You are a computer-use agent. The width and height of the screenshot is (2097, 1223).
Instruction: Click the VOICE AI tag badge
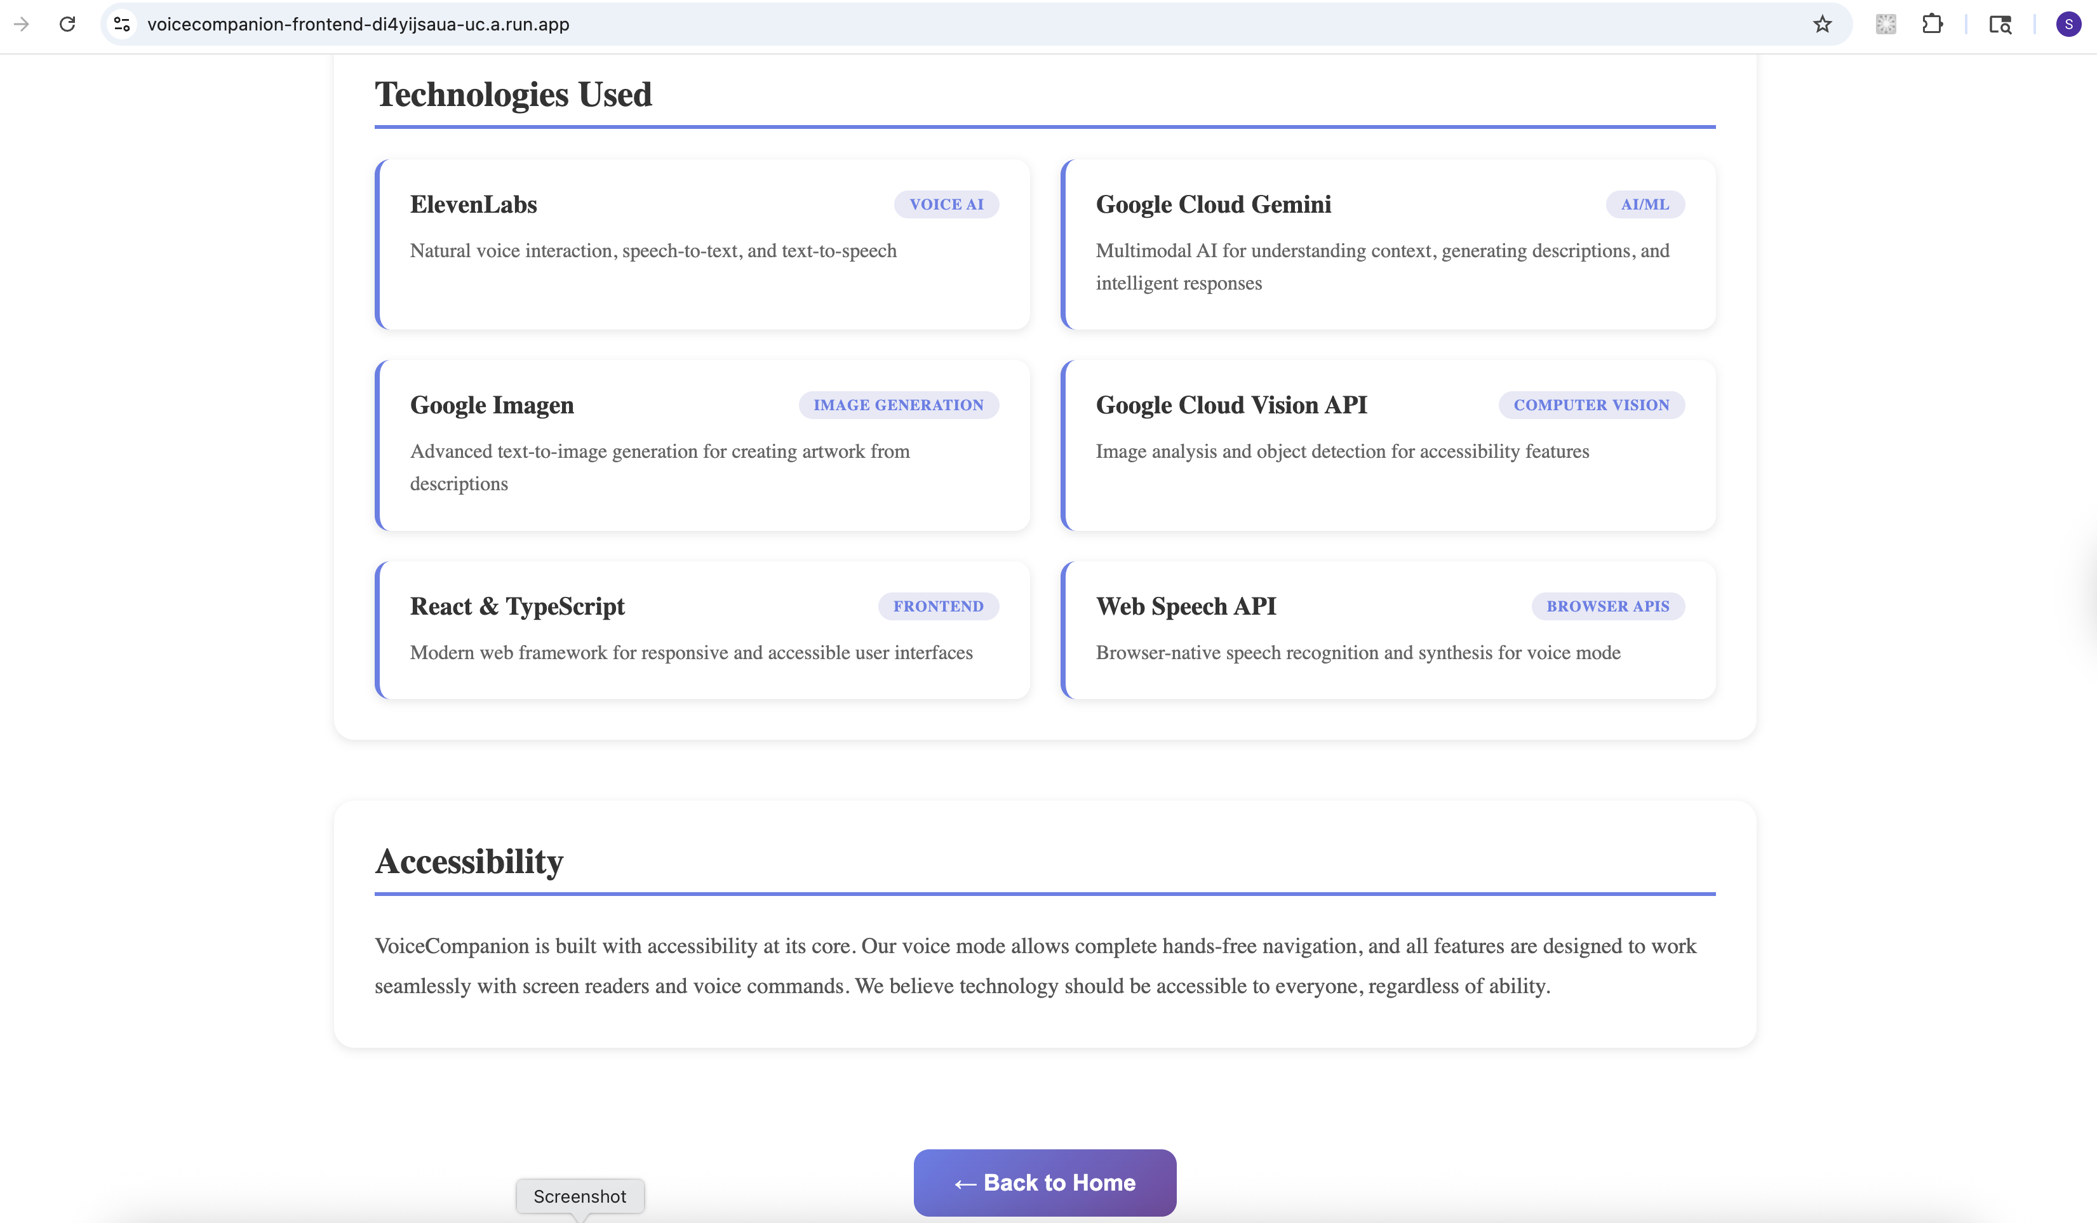(x=946, y=204)
